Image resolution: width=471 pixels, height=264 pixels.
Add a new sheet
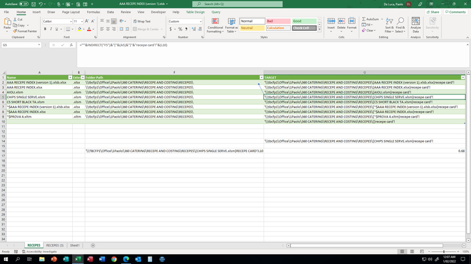(x=93, y=245)
